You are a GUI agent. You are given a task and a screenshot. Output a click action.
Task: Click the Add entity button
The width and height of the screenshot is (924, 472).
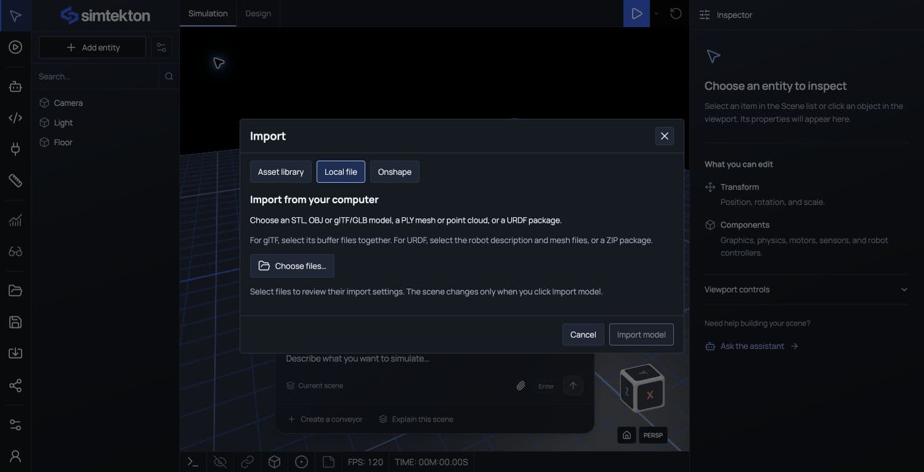point(92,47)
